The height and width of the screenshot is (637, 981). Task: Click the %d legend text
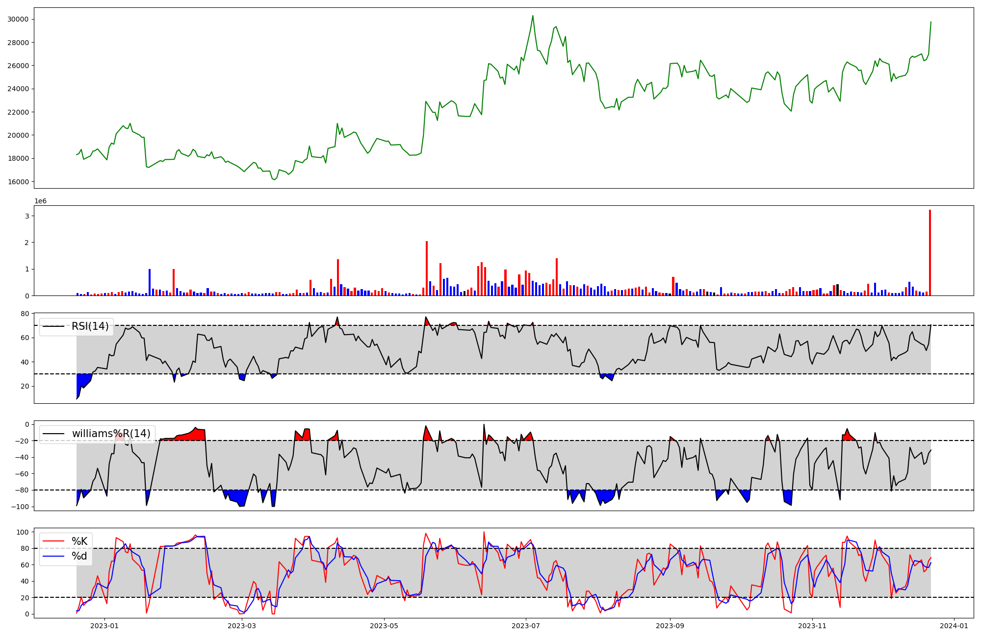(79, 556)
